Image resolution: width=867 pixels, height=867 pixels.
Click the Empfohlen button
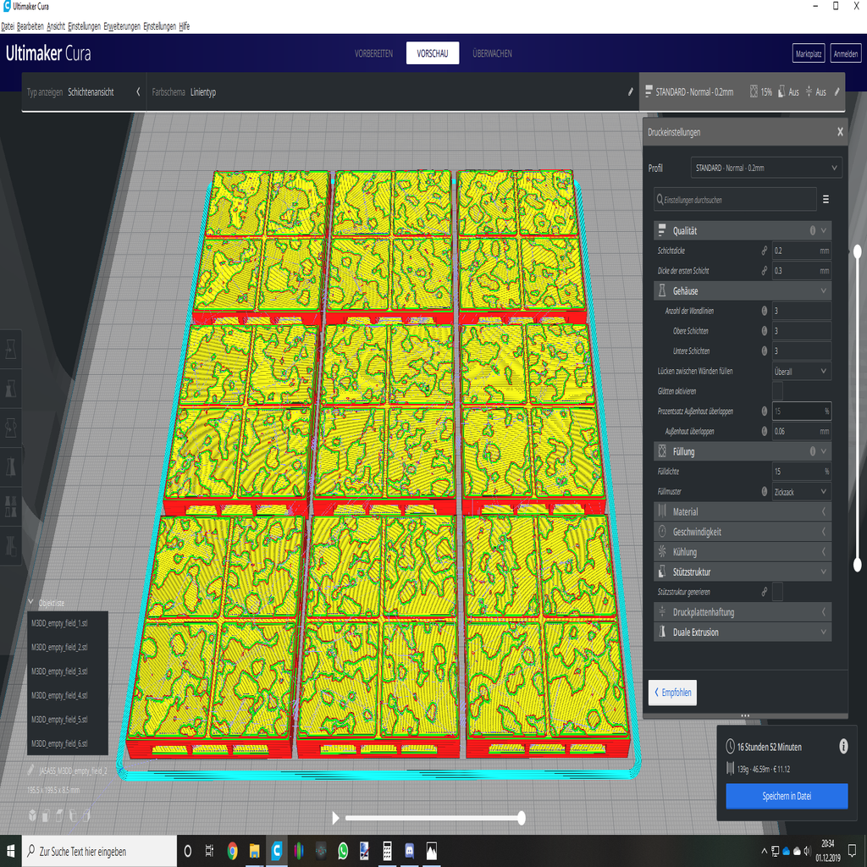[672, 693]
